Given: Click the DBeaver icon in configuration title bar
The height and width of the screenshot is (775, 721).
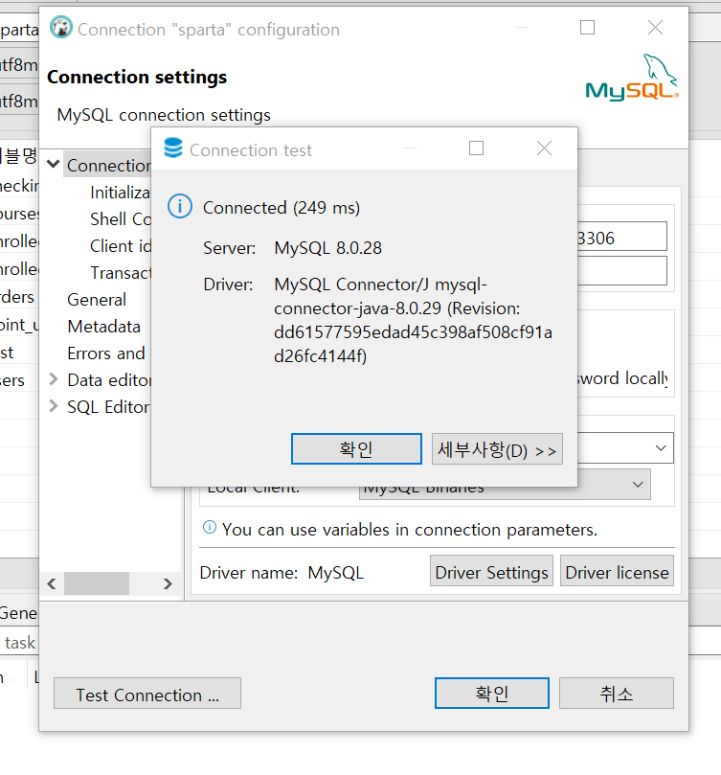Looking at the screenshot, I should coord(60,27).
